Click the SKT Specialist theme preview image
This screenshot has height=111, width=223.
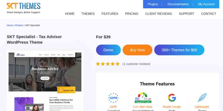45,81
